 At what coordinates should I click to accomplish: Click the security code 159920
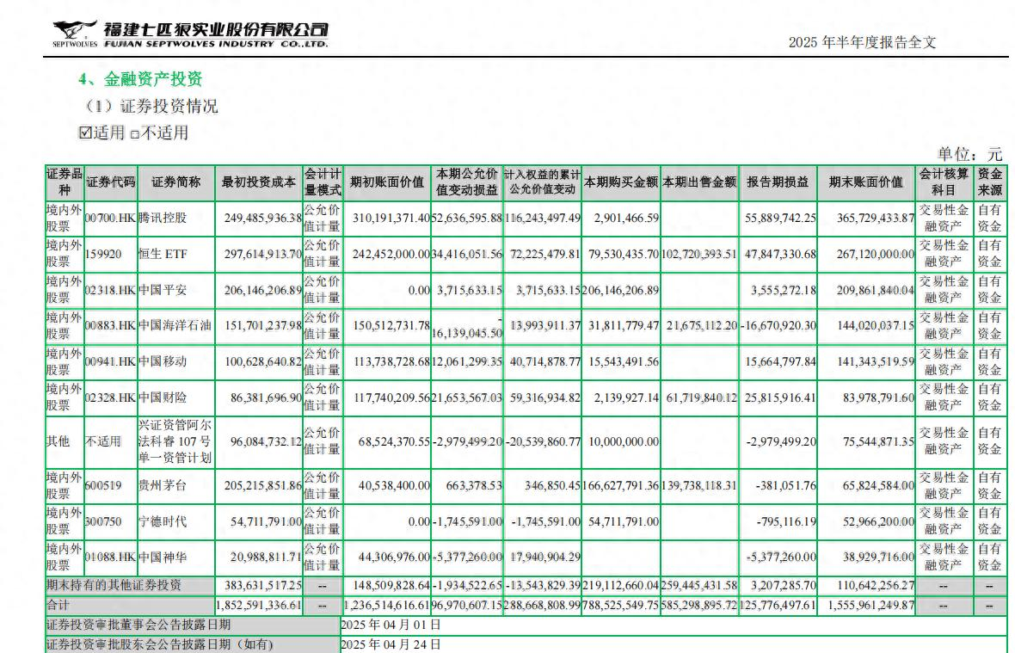coord(103,255)
